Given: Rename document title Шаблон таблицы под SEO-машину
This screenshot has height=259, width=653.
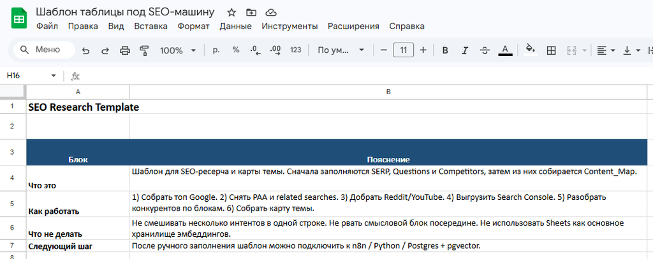Looking at the screenshot, I should point(125,12).
